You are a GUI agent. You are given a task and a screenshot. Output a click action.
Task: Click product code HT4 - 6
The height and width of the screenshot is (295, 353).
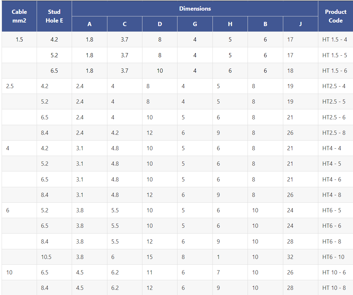[x=331, y=179]
